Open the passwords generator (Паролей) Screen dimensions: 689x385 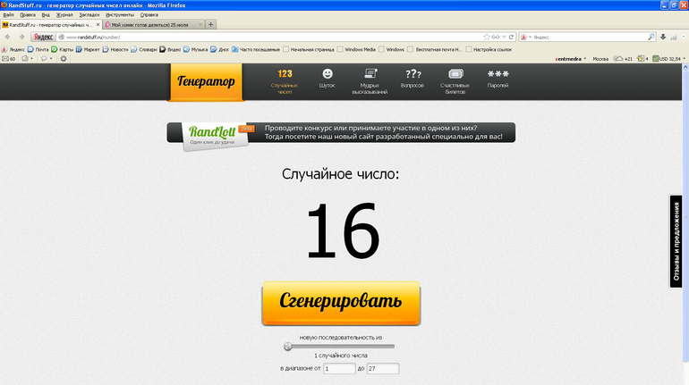498,79
